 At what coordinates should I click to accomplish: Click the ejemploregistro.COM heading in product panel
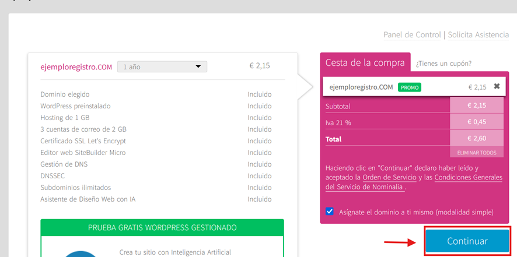76,67
